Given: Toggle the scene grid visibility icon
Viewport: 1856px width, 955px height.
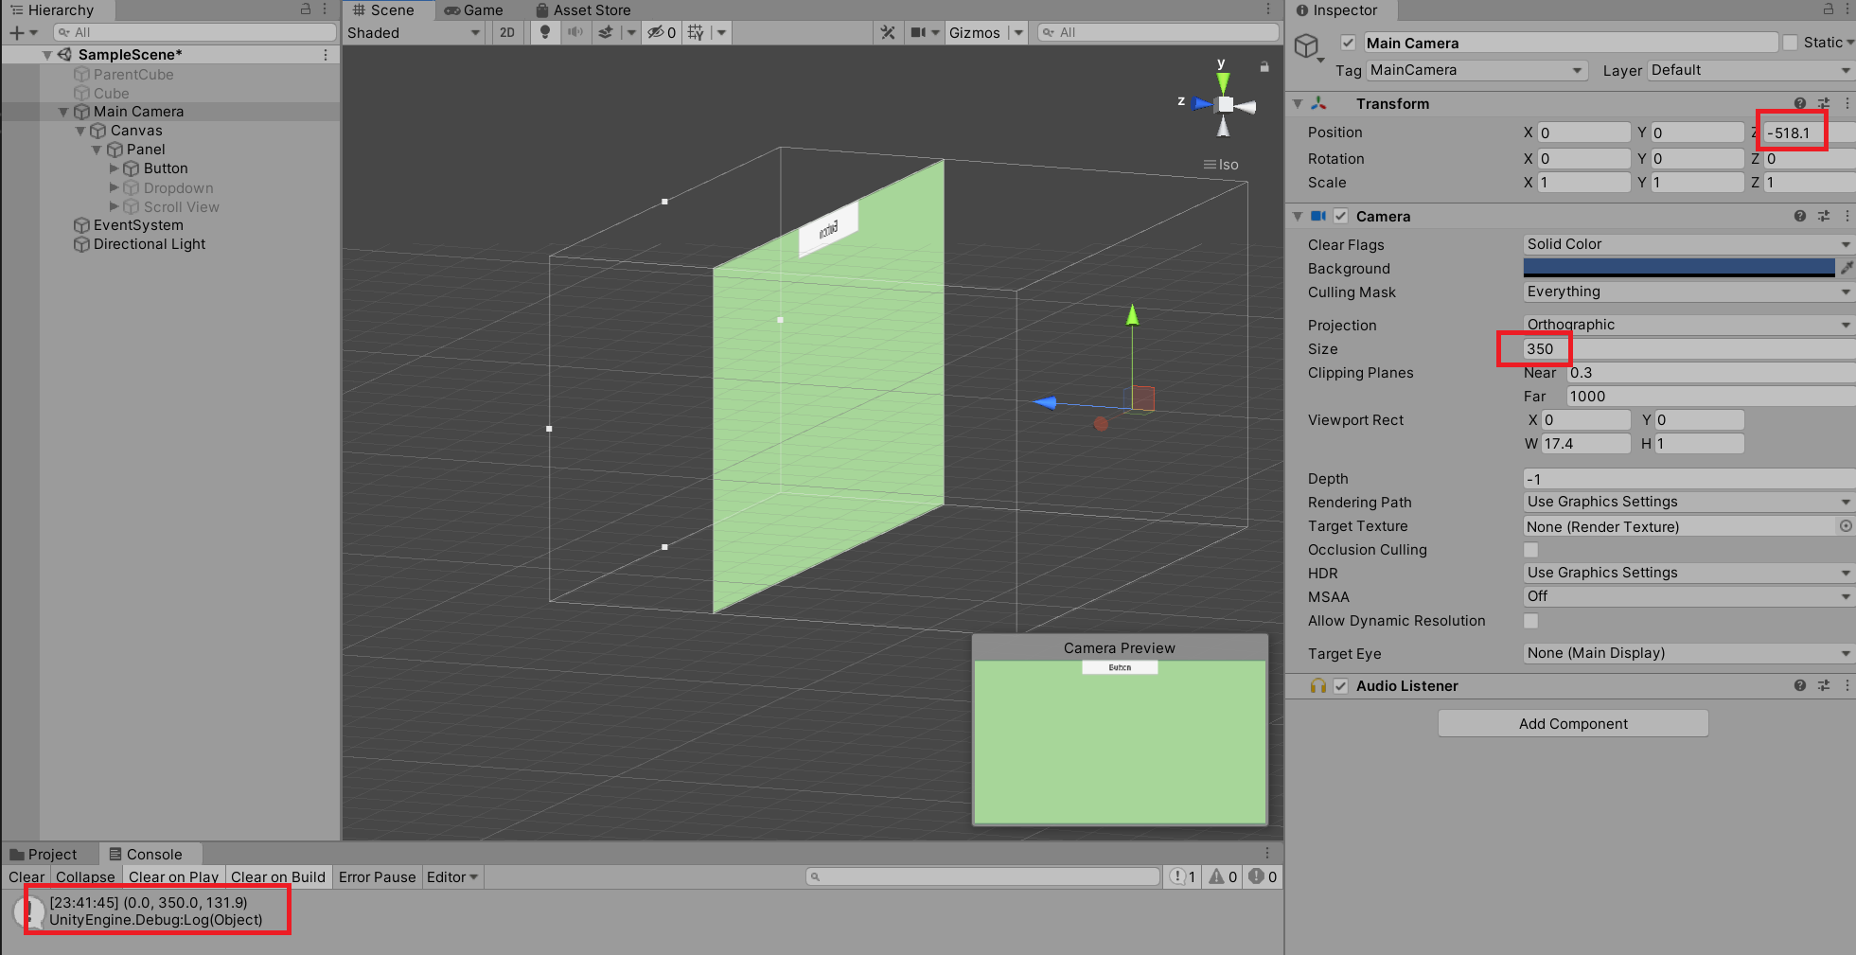Looking at the screenshot, I should pyautogui.click(x=696, y=32).
